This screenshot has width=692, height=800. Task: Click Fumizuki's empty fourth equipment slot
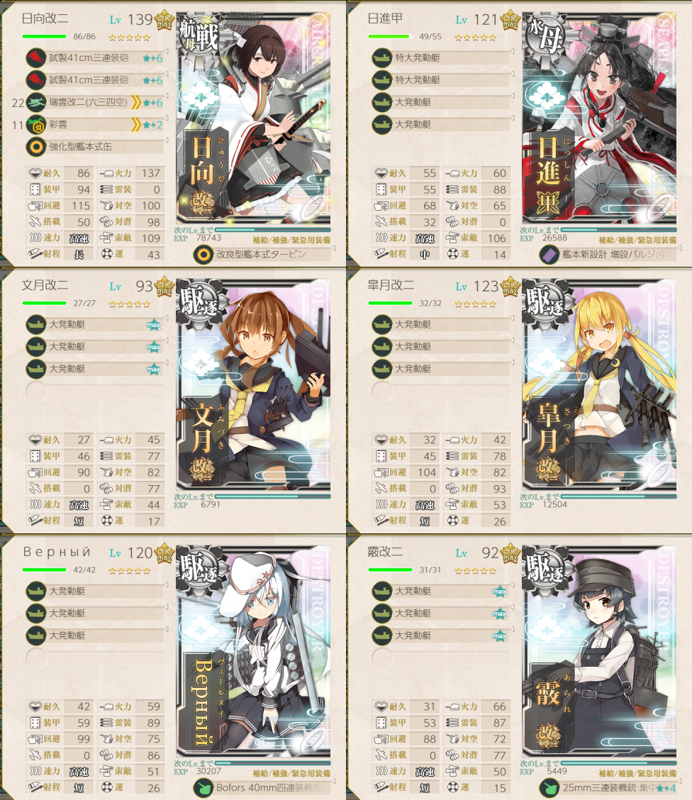click(x=94, y=391)
